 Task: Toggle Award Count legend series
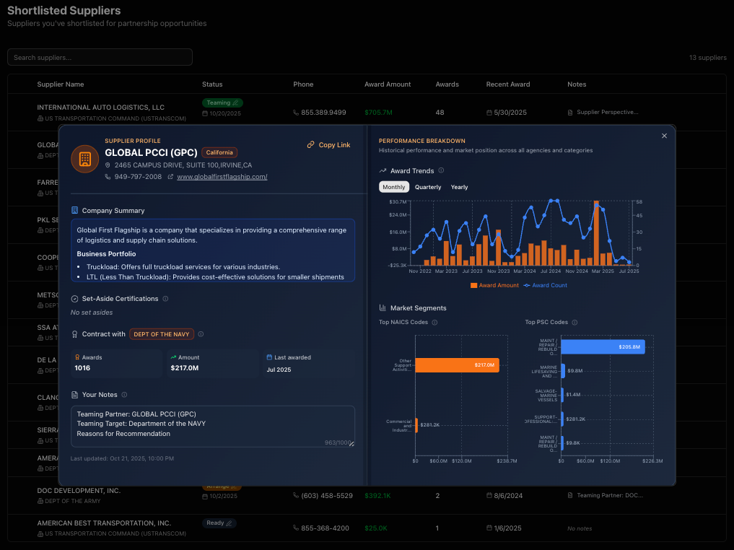545,285
